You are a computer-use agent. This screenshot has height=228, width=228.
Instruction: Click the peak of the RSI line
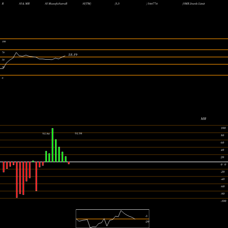[x=16, y=52]
